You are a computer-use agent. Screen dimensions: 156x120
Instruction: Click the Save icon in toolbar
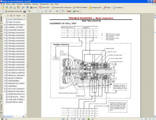[11, 7]
